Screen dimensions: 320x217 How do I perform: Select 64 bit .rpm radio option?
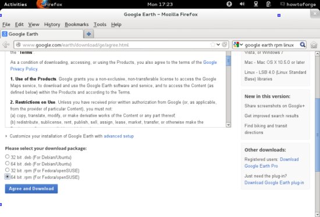[8, 176]
